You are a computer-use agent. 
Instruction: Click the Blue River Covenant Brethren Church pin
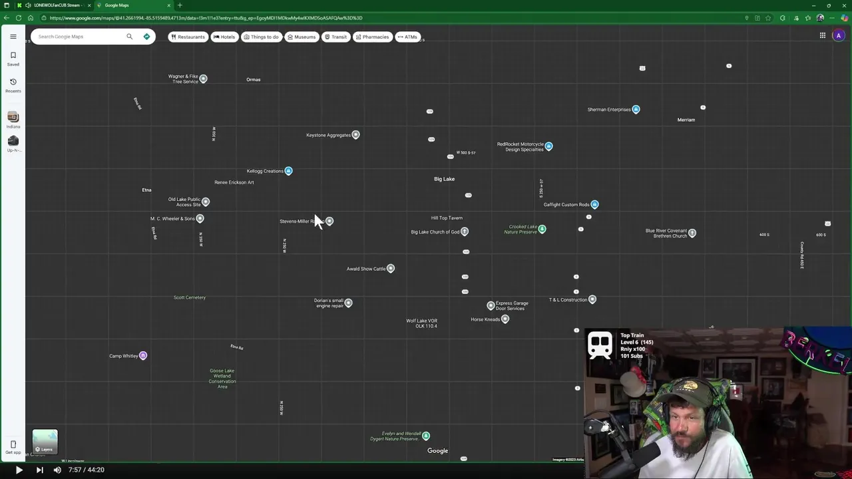pos(692,233)
